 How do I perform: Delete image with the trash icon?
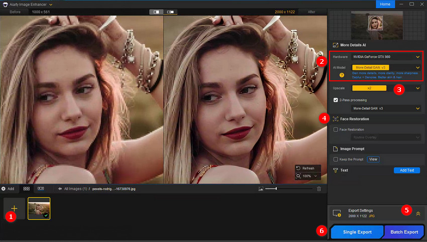coord(318,189)
